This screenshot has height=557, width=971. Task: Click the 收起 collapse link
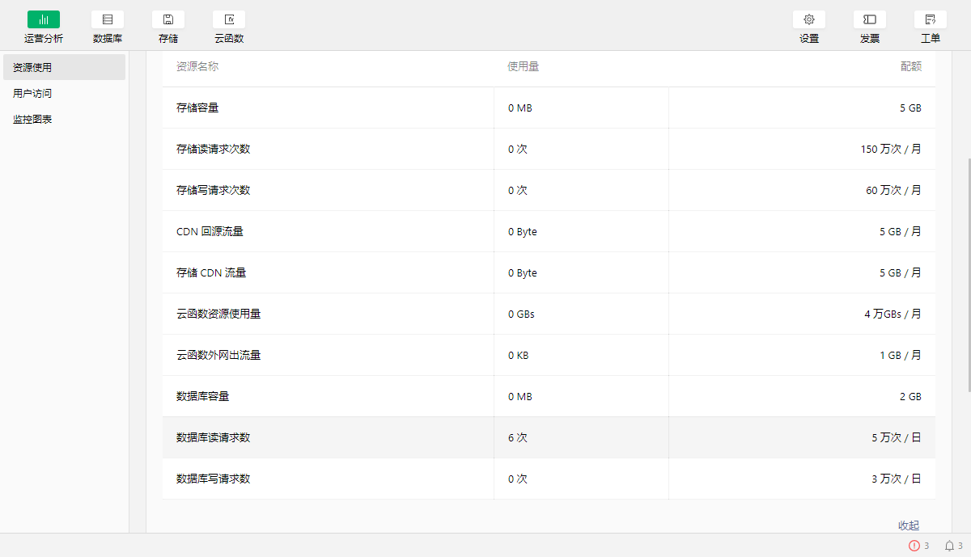coord(909,525)
